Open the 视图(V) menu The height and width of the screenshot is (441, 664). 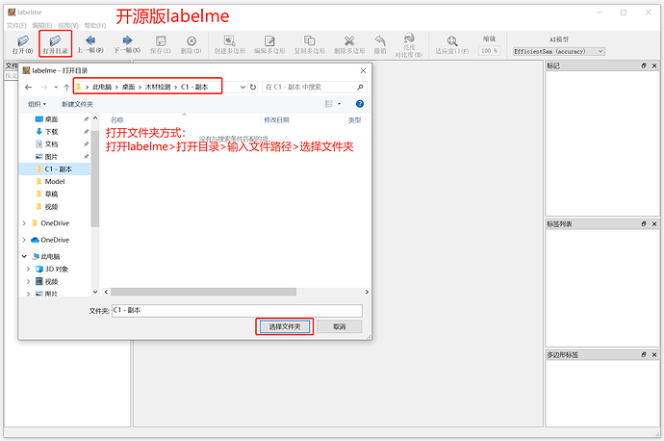pyautogui.click(x=68, y=25)
